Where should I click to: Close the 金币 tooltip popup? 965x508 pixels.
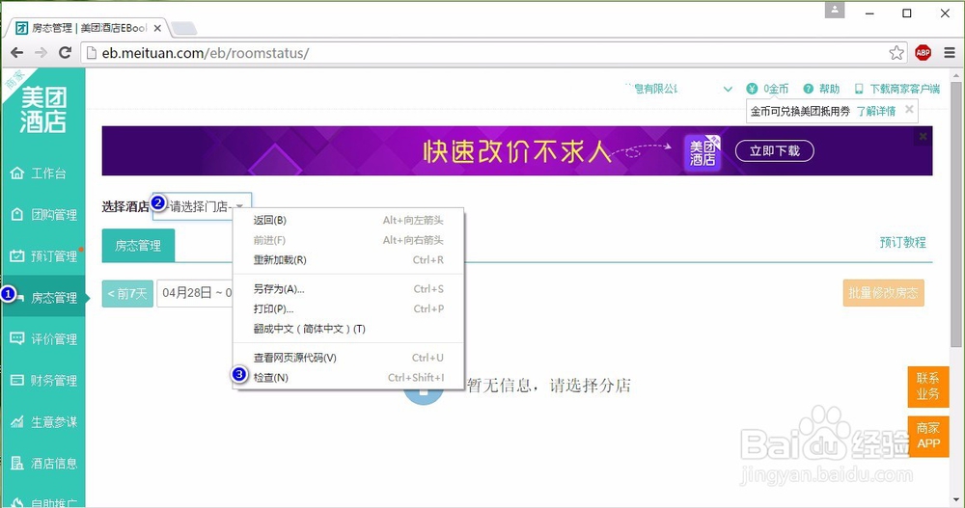(909, 110)
